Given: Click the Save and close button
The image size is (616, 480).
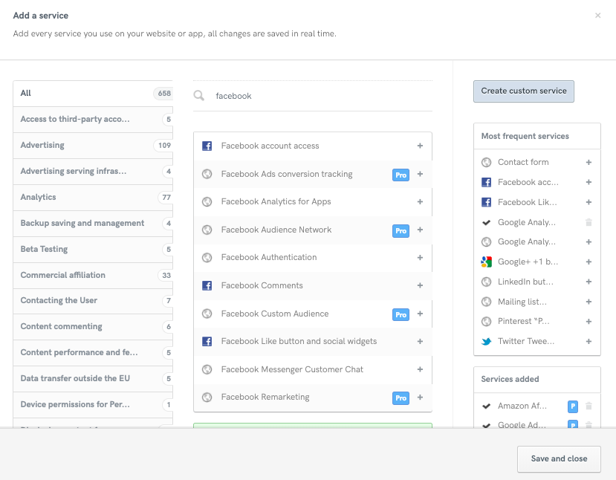Looking at the screenshot, I should (559, 459).
